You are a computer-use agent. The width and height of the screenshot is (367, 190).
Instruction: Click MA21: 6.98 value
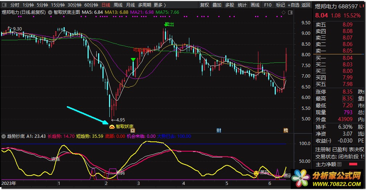coord(142,12)
